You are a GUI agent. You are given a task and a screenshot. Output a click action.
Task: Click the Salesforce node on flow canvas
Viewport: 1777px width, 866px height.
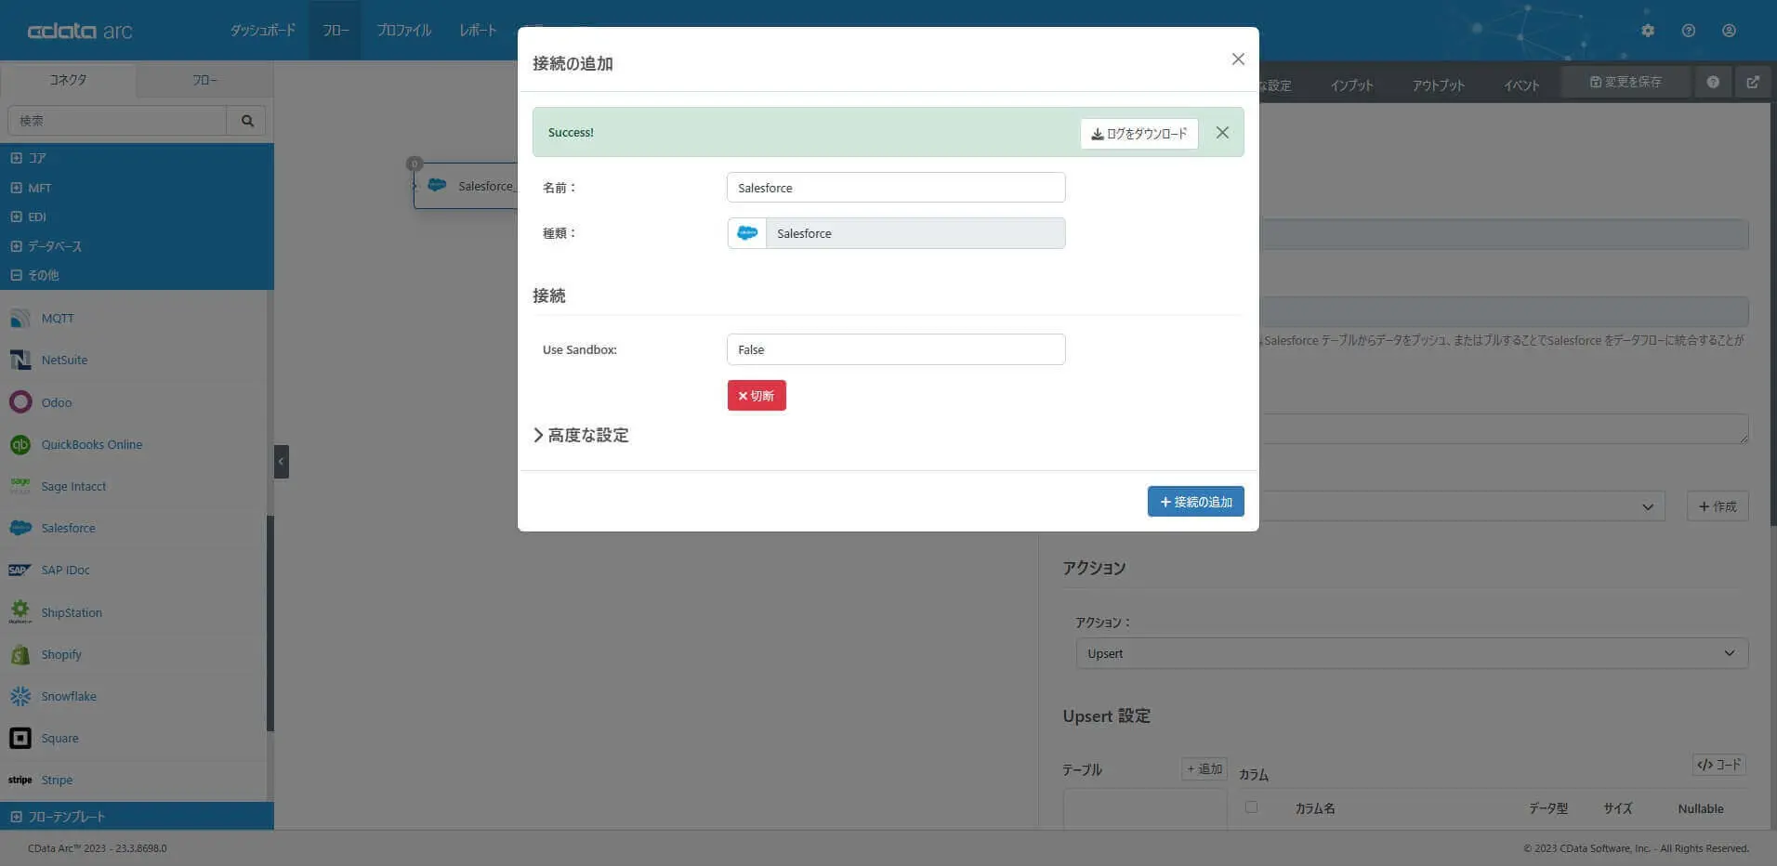466,186
